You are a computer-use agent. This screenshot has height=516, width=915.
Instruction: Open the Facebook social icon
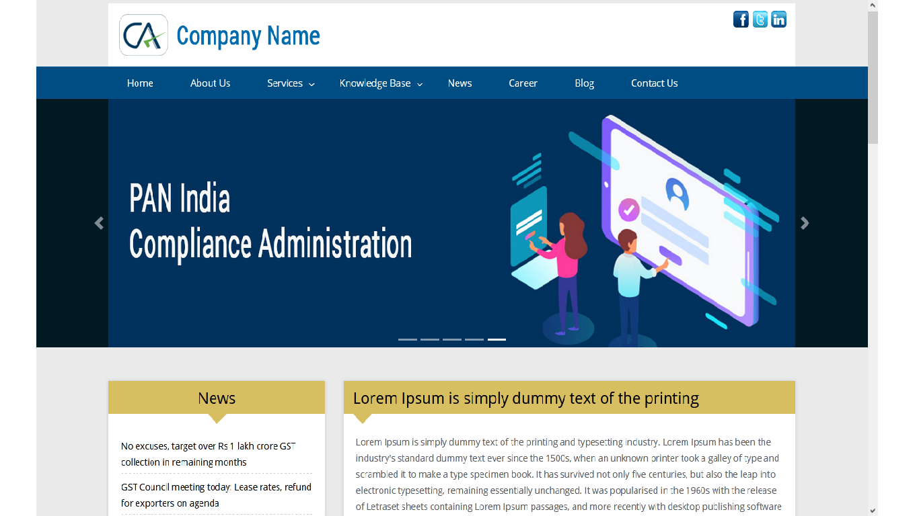(x=741, y=19)
